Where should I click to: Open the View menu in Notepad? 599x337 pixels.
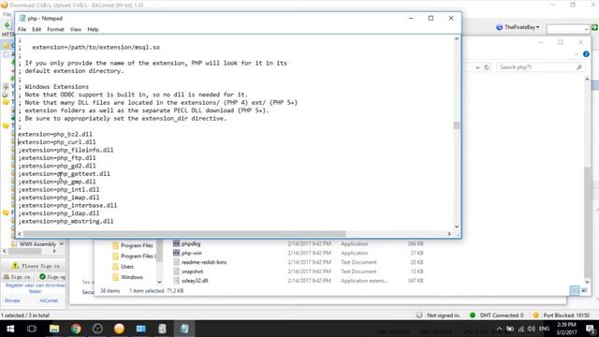(75, 29)
